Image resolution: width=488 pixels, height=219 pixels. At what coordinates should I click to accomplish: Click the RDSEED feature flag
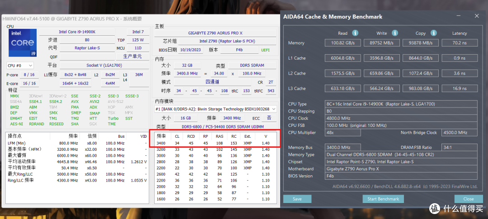coord(56,124)
